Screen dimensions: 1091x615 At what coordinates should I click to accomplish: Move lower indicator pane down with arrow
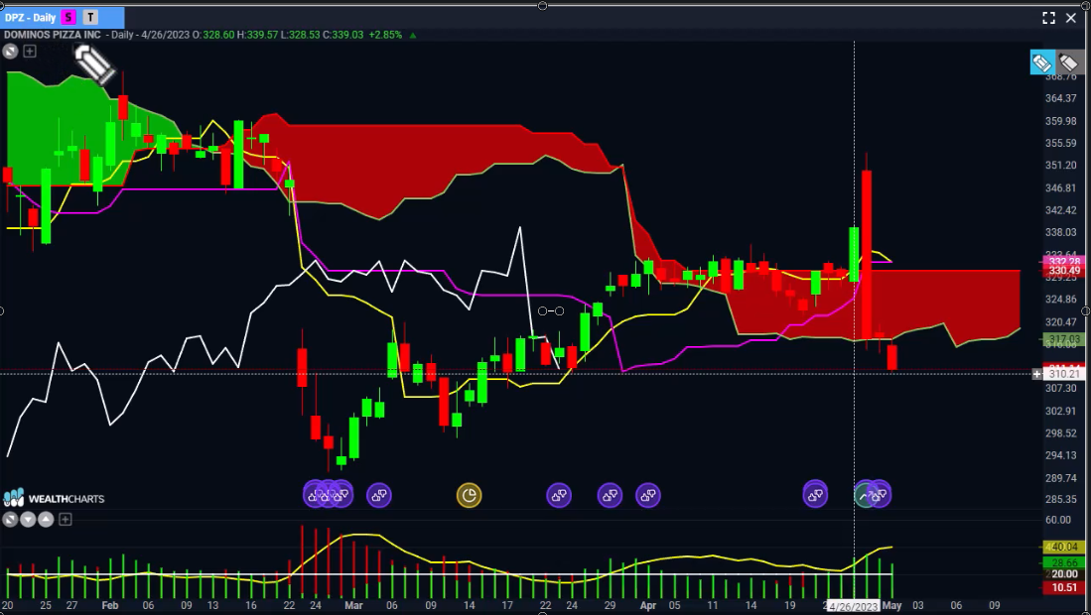tap(28, 519)
